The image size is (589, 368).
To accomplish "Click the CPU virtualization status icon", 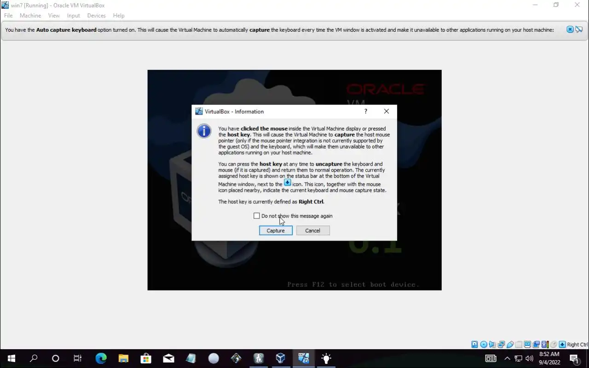I will [x=545, y=345].
